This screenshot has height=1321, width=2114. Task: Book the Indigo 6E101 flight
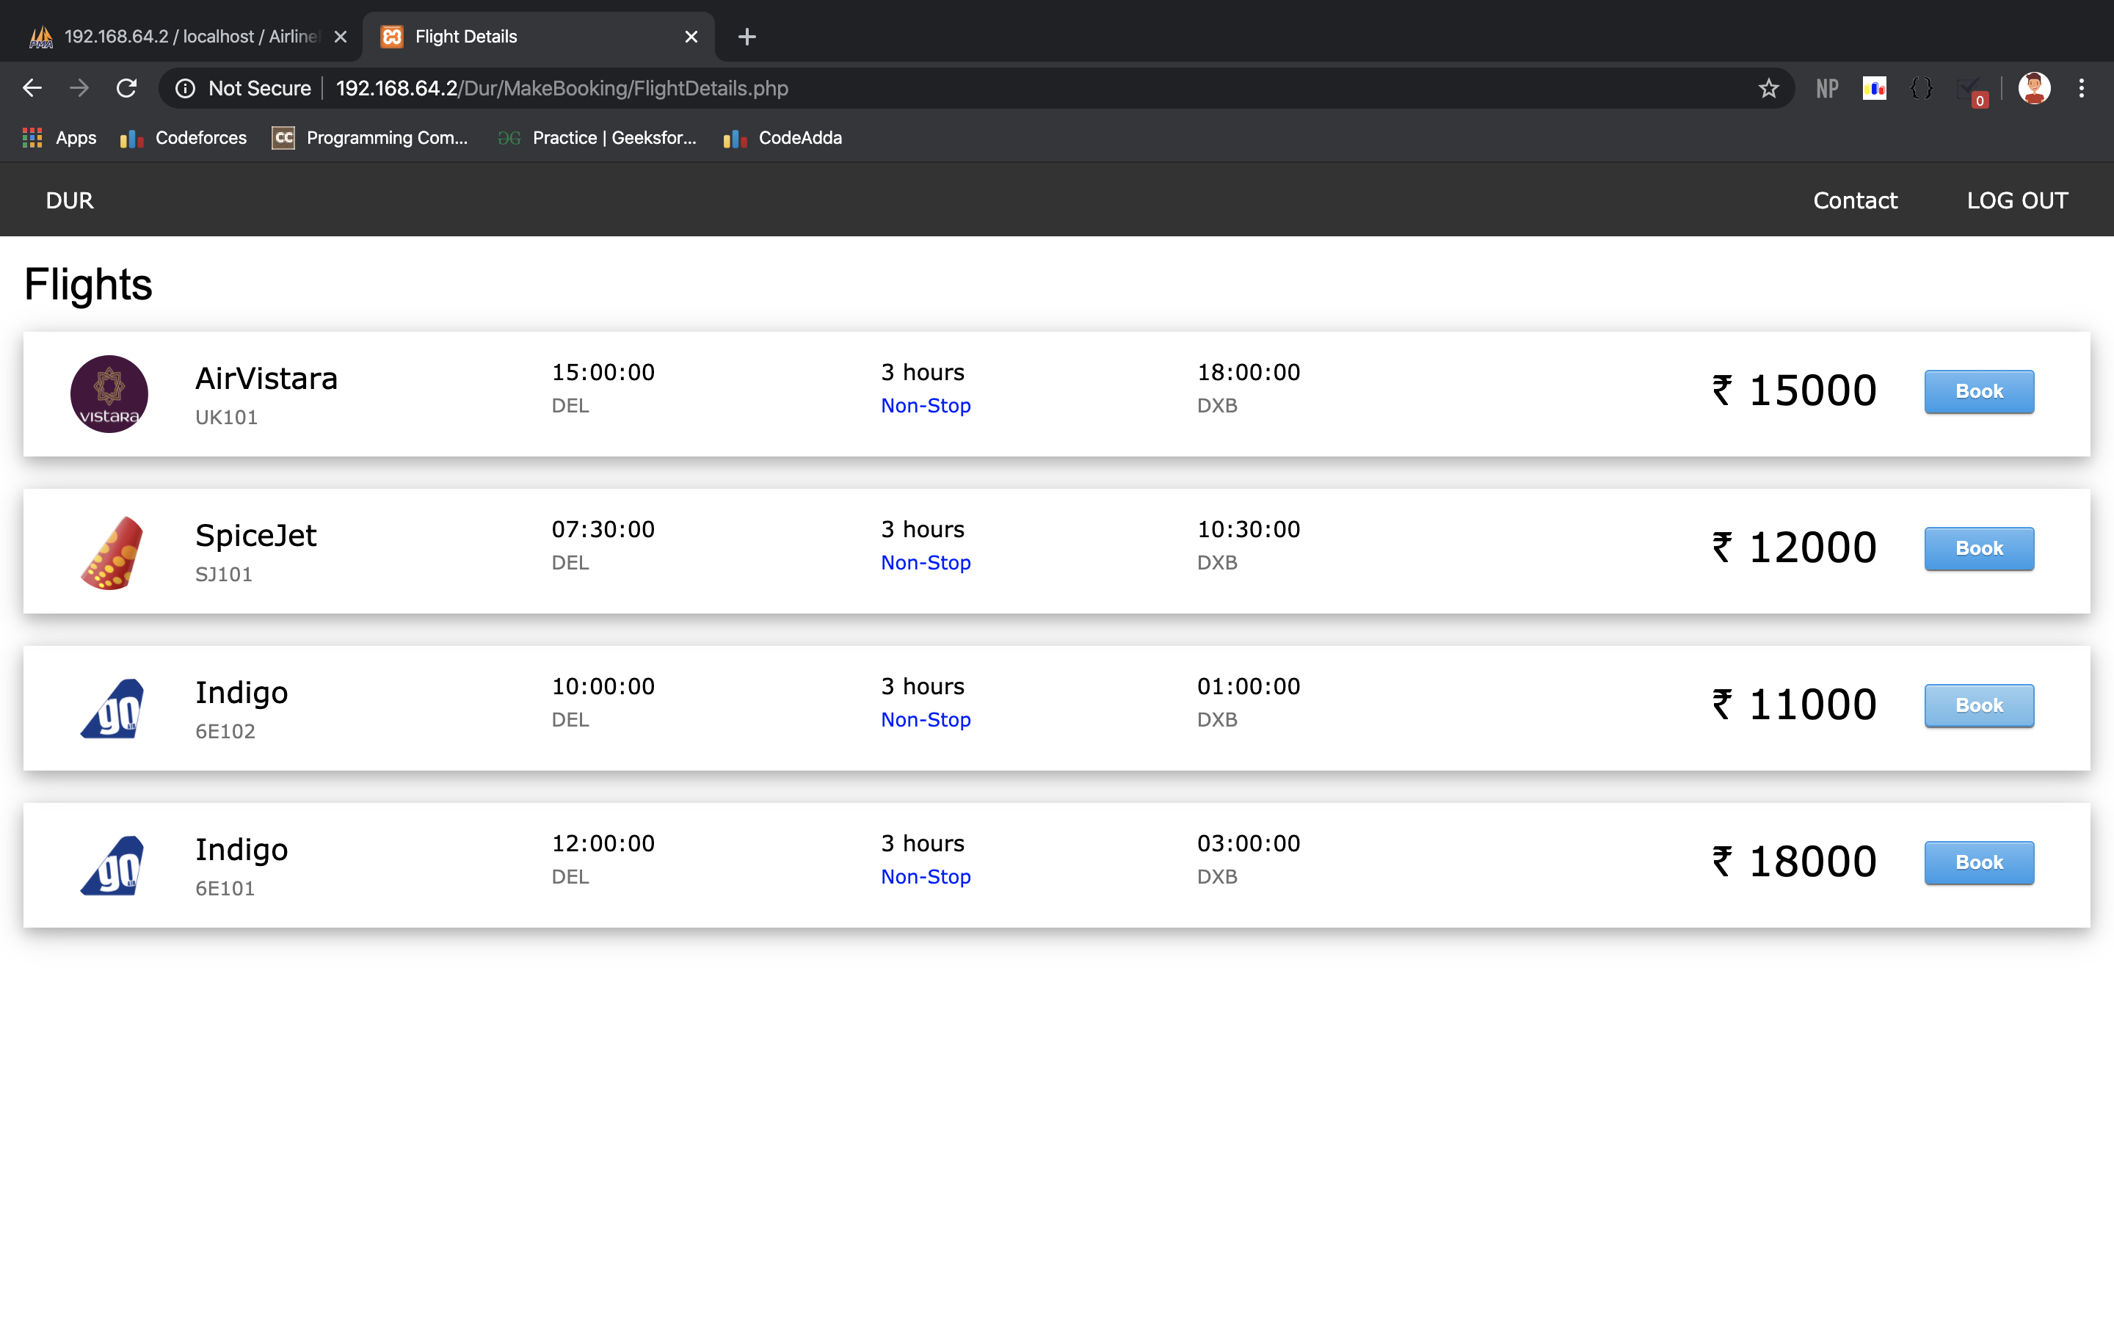pos(1979,862)
